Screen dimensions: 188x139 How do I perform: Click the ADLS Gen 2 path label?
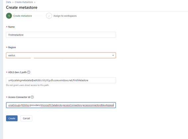tap(17, 72)
